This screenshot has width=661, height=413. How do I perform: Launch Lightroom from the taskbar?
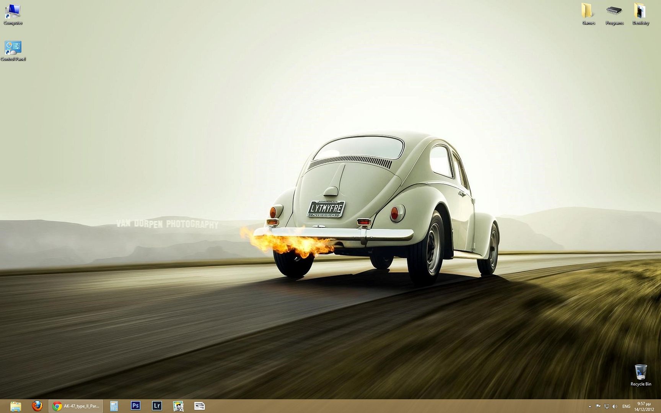[157, 406]
